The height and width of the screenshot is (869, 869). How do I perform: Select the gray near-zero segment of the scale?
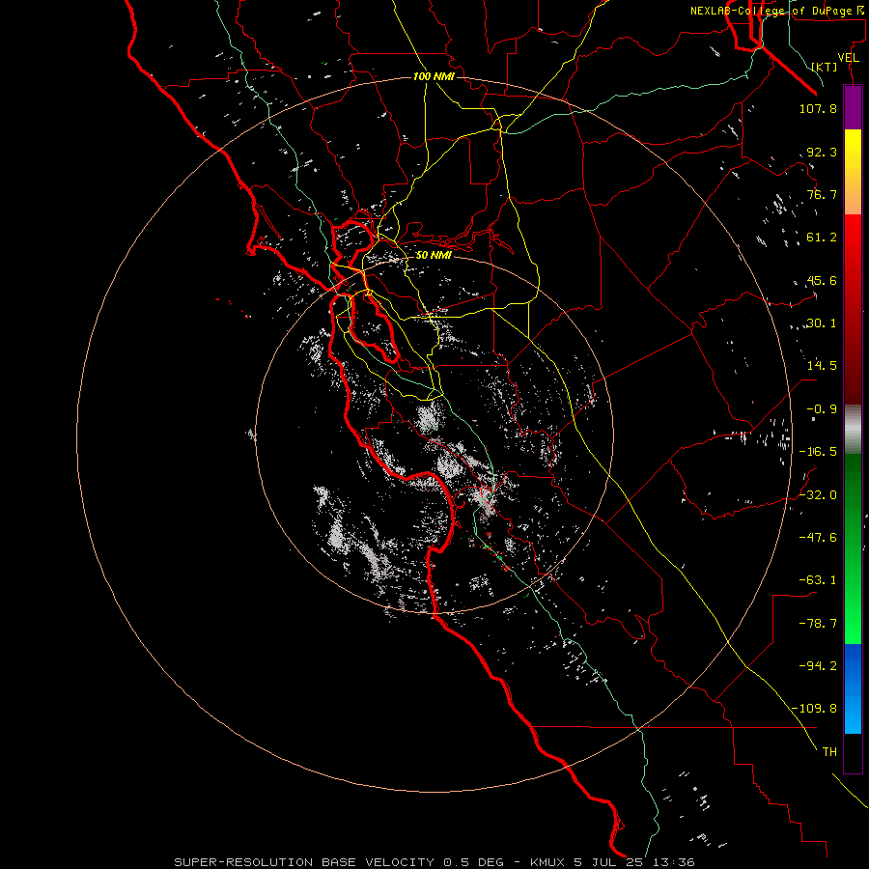click(x=853, y=430)
